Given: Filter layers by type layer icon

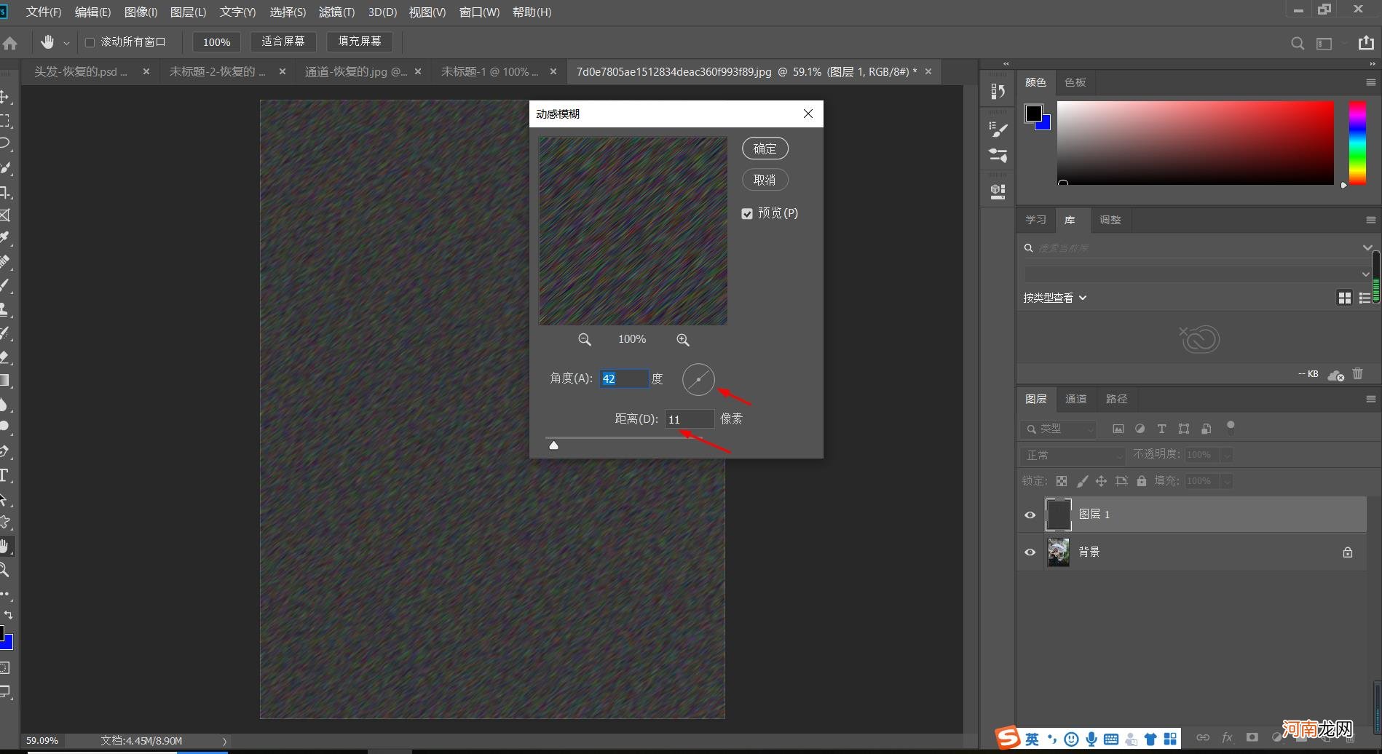Looking at the screenshot, I should tap(1161, 429).
